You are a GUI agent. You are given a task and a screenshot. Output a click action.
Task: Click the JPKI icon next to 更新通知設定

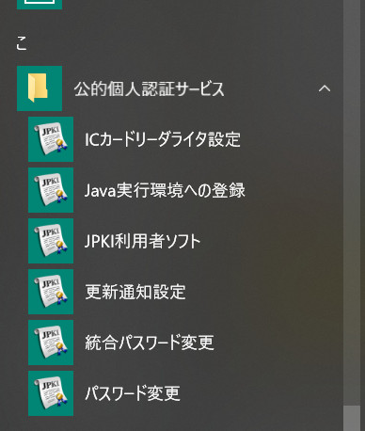[51, 292]
